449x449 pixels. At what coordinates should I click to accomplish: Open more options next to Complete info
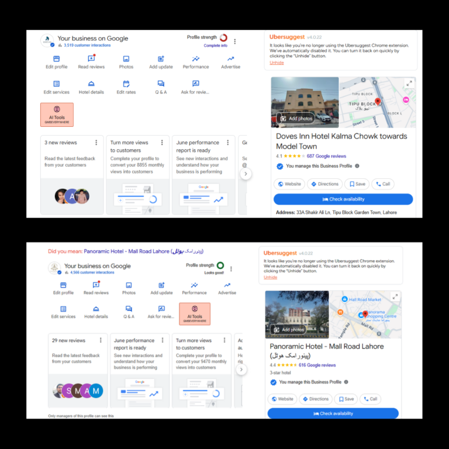tap(235, 42)
